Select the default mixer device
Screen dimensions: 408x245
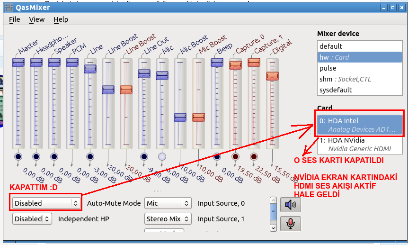click(x=360, y=46)
